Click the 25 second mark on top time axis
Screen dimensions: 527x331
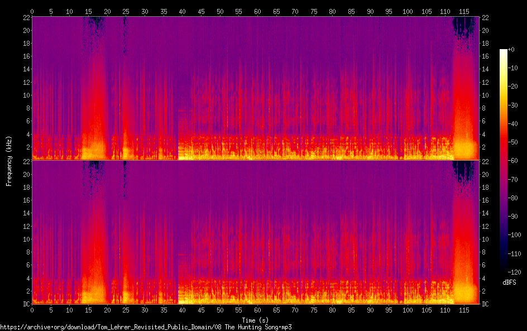click(x=126, y=11)
